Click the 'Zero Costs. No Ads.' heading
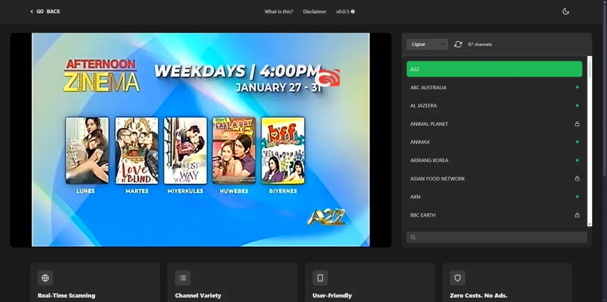Image resolution: width=607 pixels, height=302 pixels. click(x=478, y=295)
